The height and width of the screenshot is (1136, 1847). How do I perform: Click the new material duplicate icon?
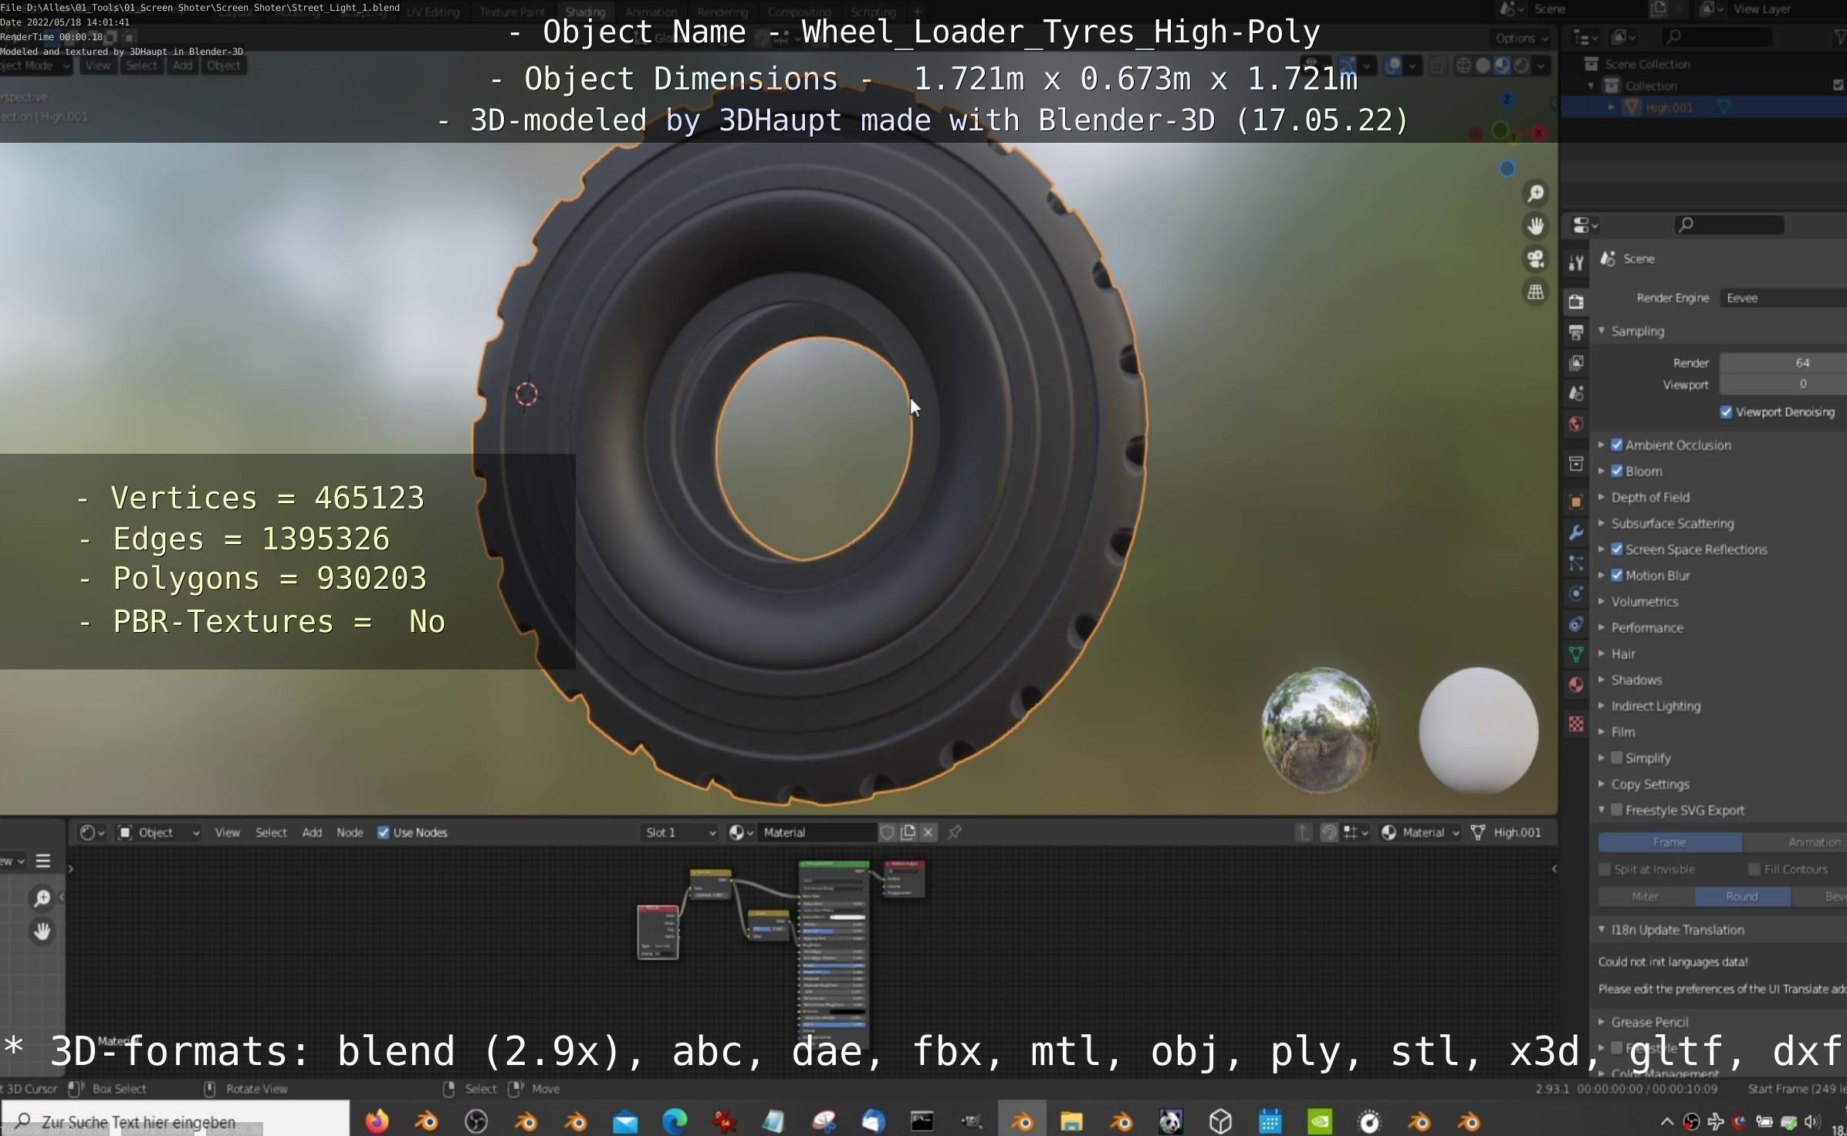click(908, 832)
